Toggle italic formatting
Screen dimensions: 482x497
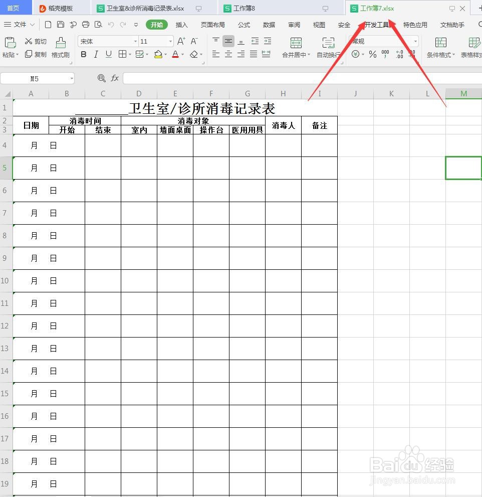click(x=96, y=55)
